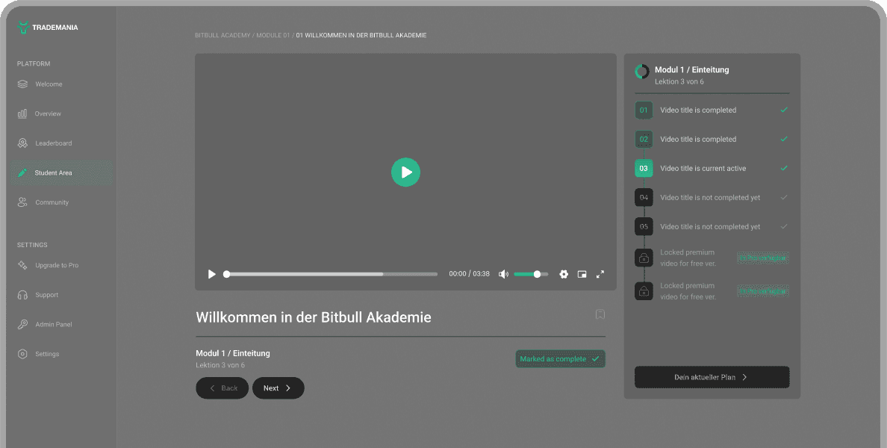Click the Next button
The width and height of the screenshot is (887, 448).
(x=278, y=388)
